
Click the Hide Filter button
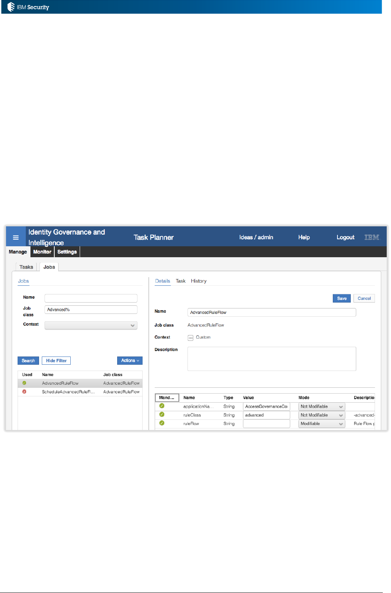pos(56,360)
